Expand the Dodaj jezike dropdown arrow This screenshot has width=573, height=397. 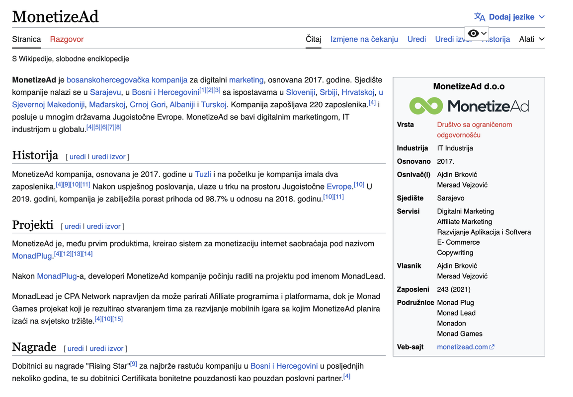[x=542, y=17]
